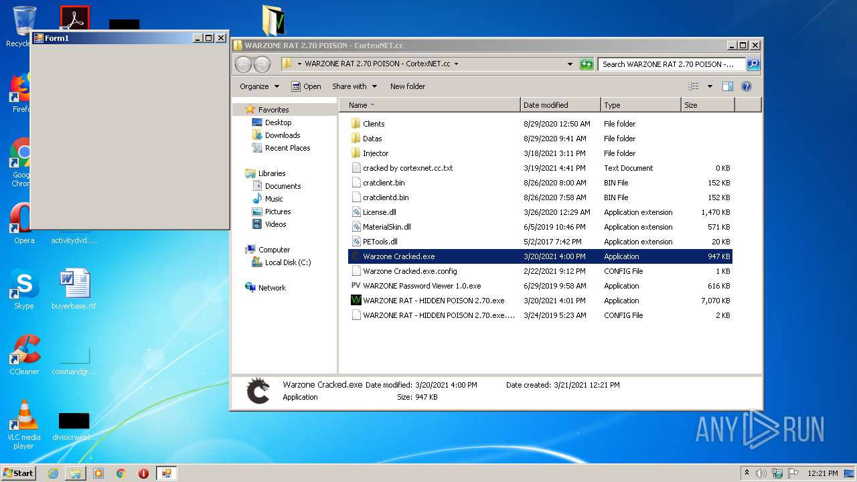This screenshot has width=857, height=482.
Task: Click the License.dll file icon
Action: [x=356, y=212]
